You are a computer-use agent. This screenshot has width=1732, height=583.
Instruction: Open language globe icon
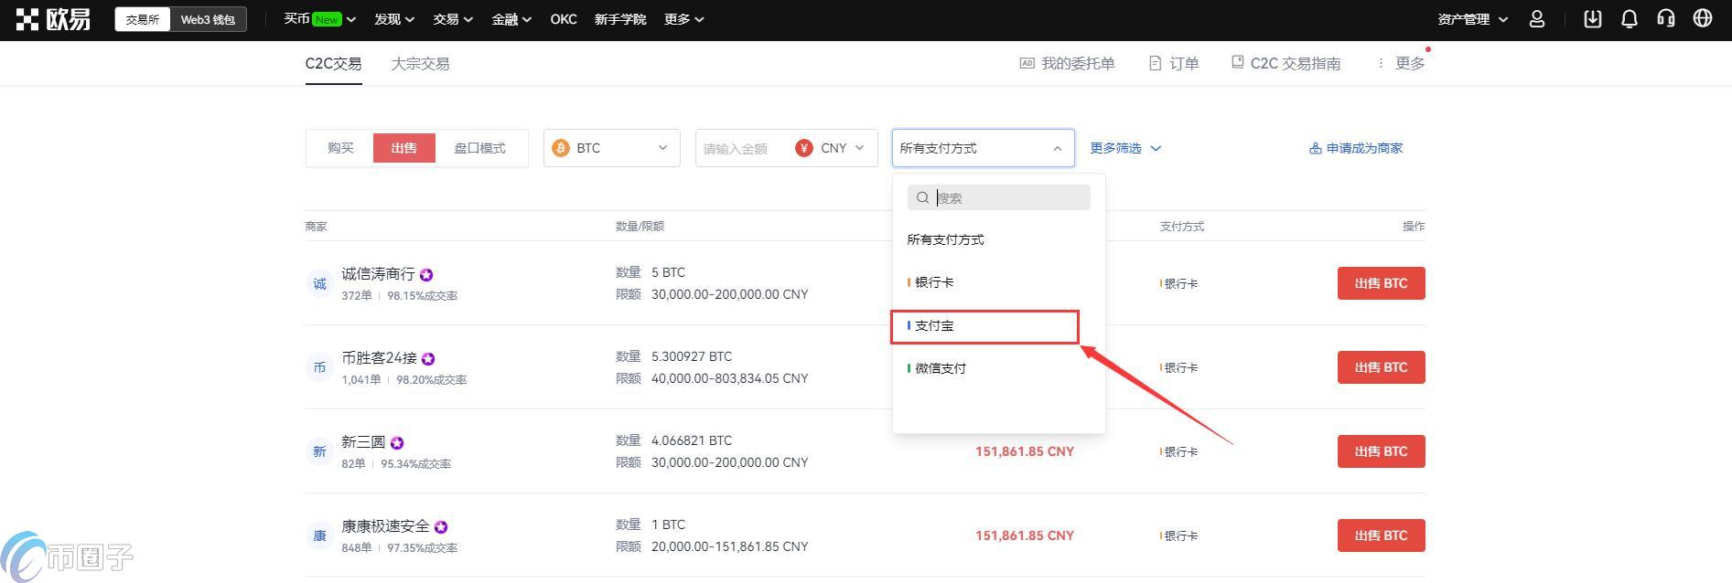point(1703,19)
